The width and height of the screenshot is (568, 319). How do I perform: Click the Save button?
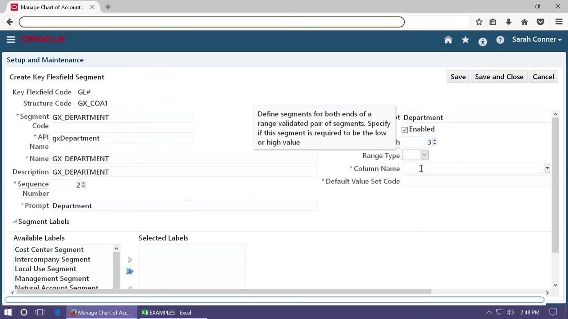point(458,77)
